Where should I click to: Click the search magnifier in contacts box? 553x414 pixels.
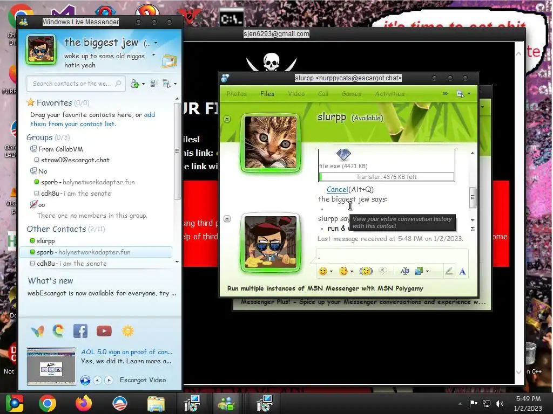pyautogui.click(x=118, y=84)
